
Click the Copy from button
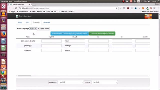53,82
